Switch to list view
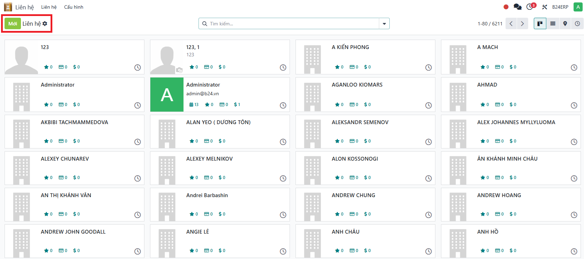This screenshot has height=259, width=584. tap(553, 24)
